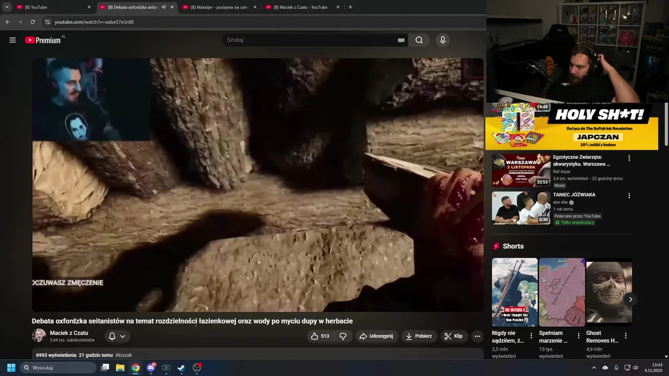This screenshot has width=669, height=376.
Task: Open Steam from the taskbar
Action: click(181, 368)
